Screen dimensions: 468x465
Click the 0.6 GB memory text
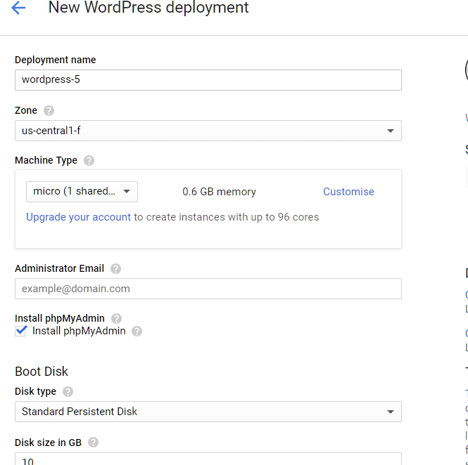point(219,192)
